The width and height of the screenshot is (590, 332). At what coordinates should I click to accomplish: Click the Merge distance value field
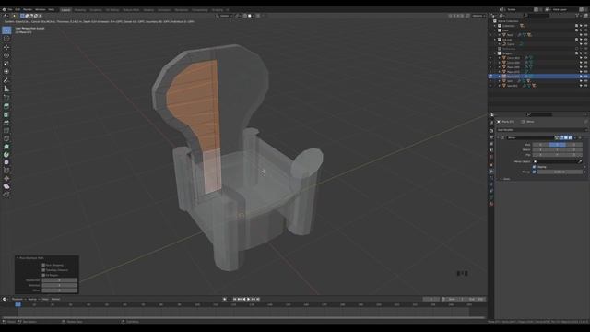[560, 172]
